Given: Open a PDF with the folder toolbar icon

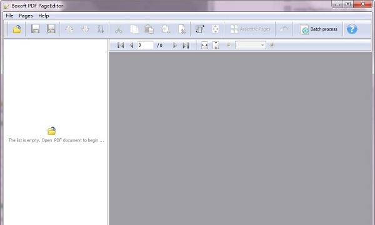Looking at the screenshot, I should pos(17,29).
